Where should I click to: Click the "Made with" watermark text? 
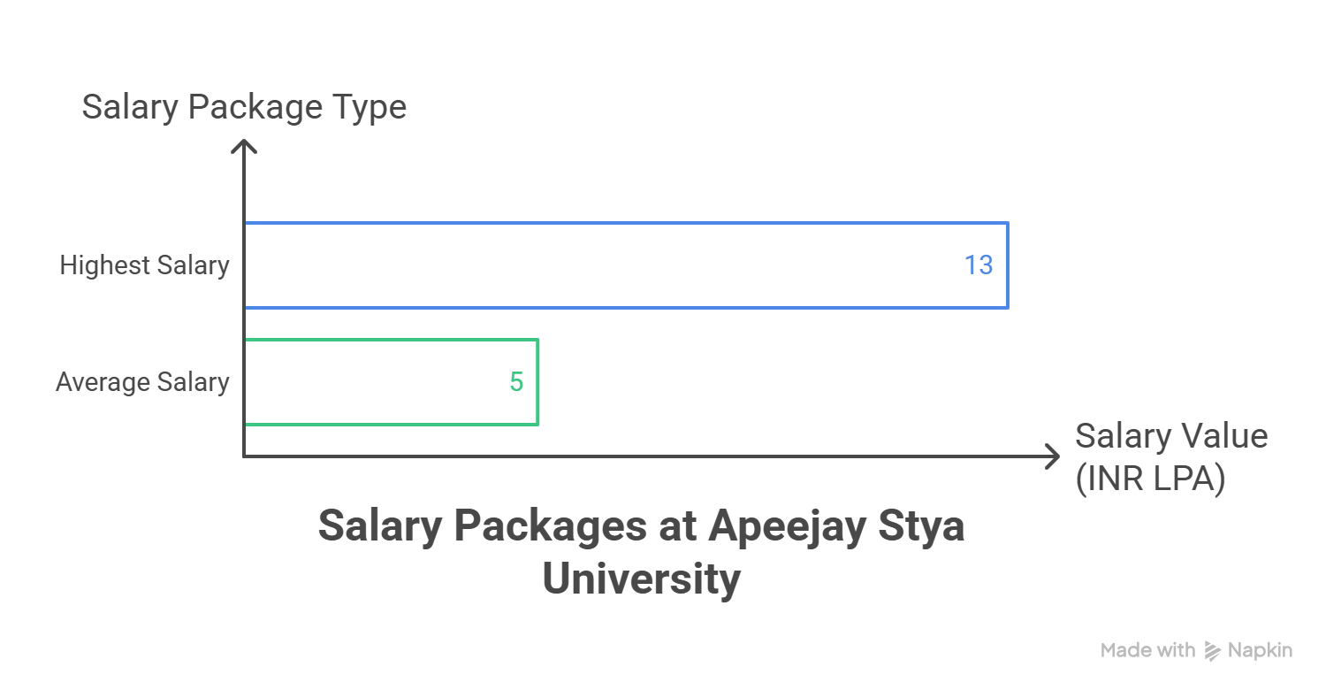point(1147,651)
